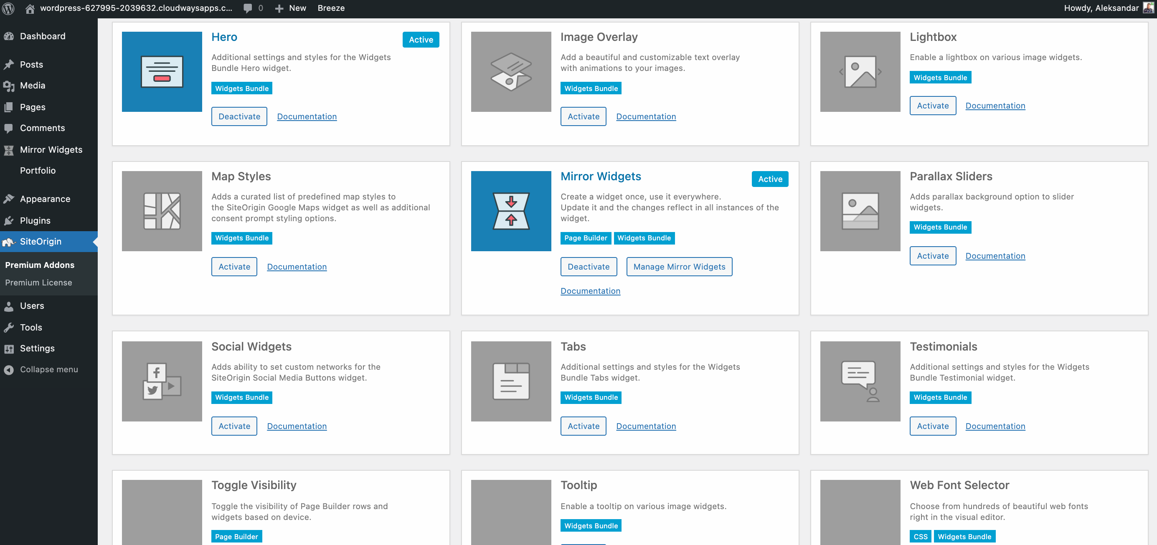The height and width of the screenshot is (545, 1157).
Task: Deactivate the Hero addon
Action: (x=239, y=116)
